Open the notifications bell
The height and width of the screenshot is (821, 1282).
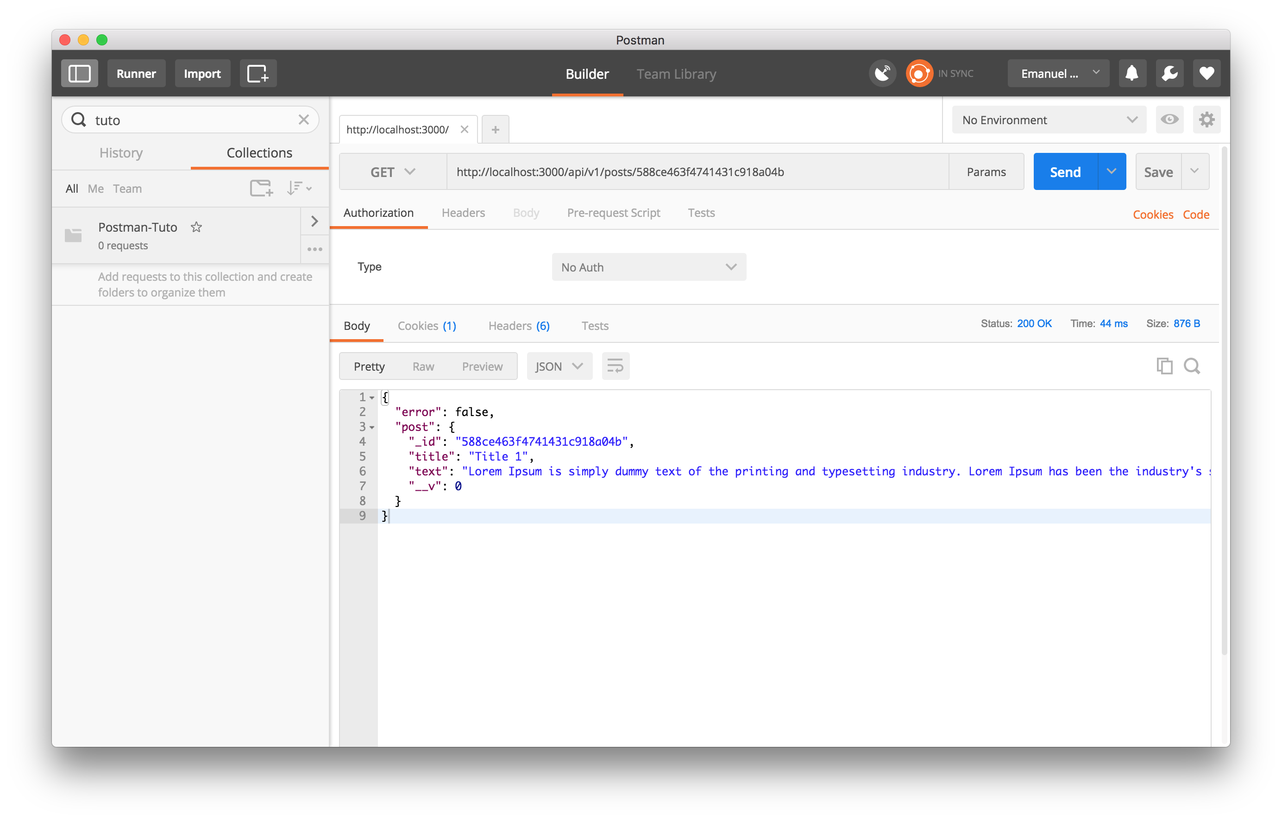pos(1132,74)
